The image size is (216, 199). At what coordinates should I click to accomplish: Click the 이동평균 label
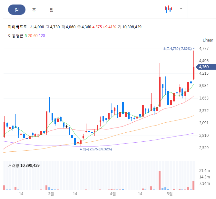[x=15, y=36]
